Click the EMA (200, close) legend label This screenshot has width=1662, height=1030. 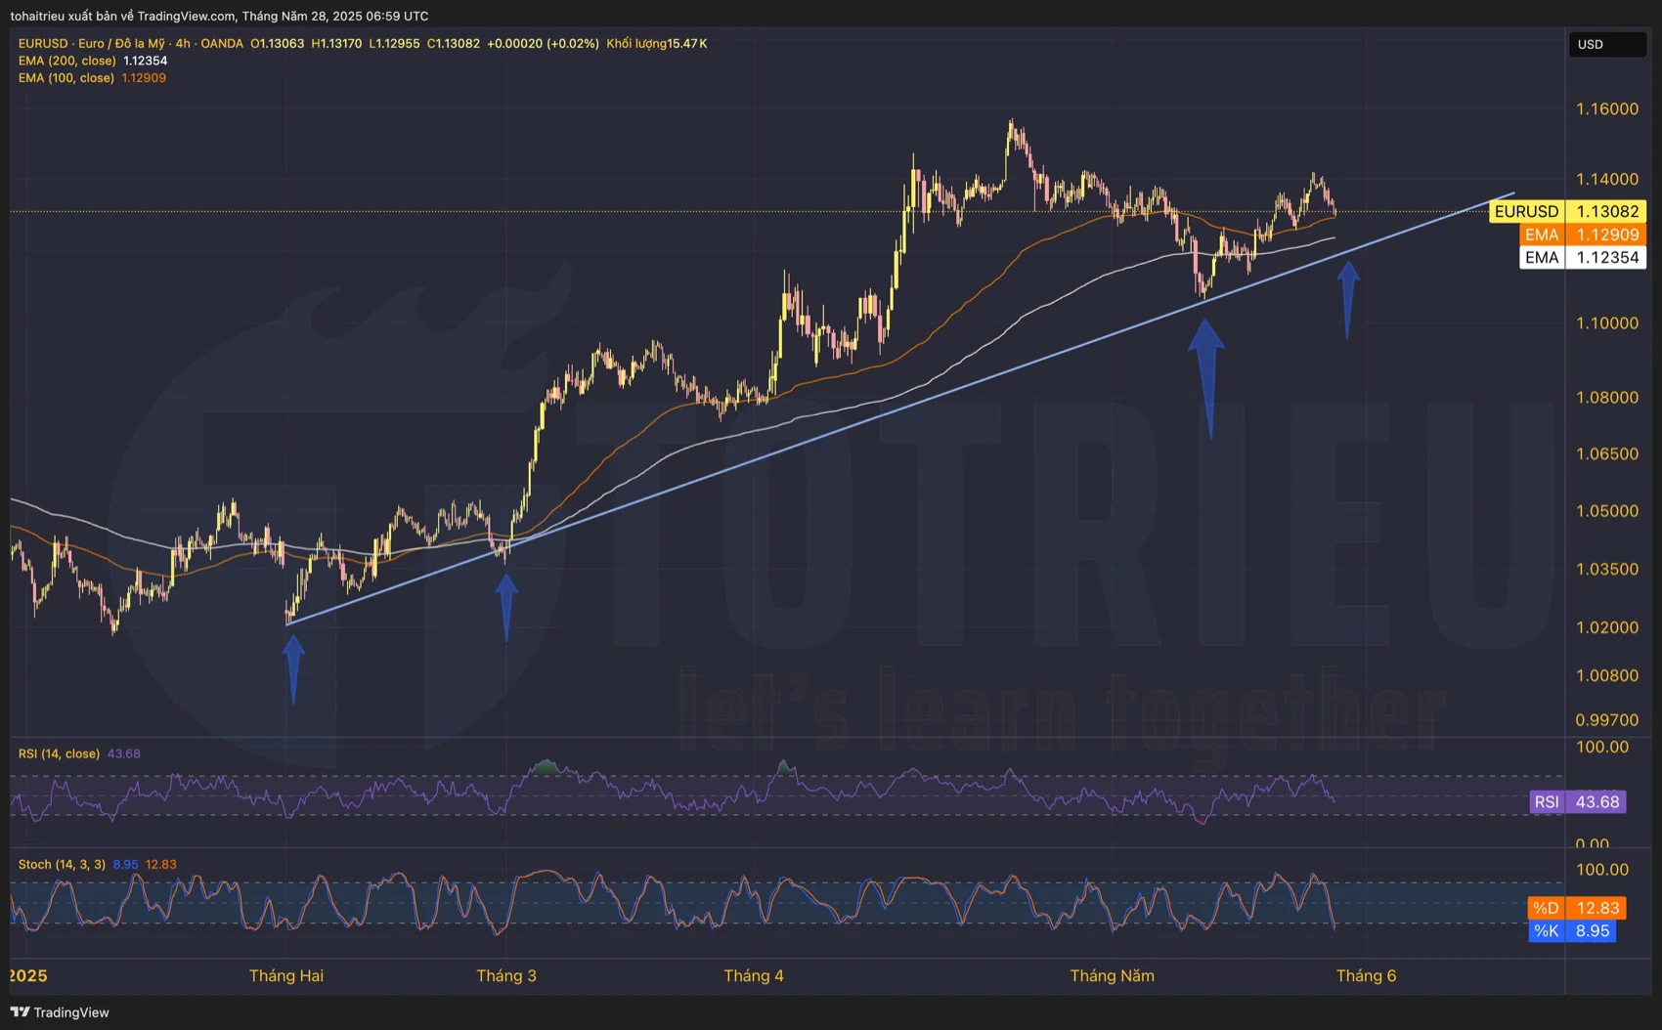click(x=66, y=61)
